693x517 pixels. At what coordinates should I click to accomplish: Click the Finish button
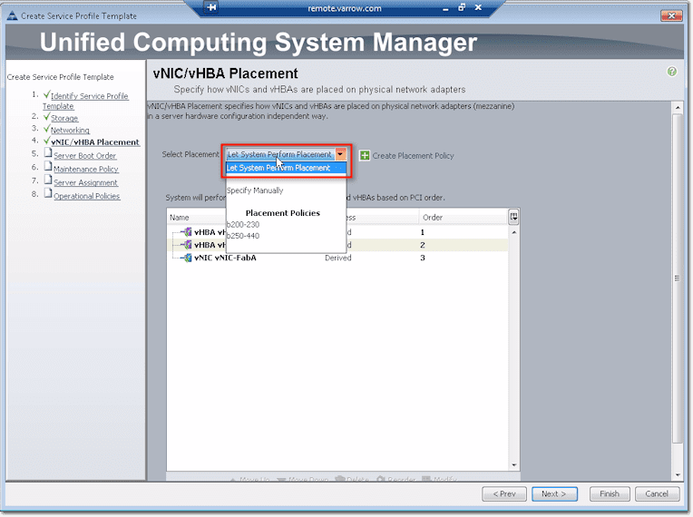610,494
